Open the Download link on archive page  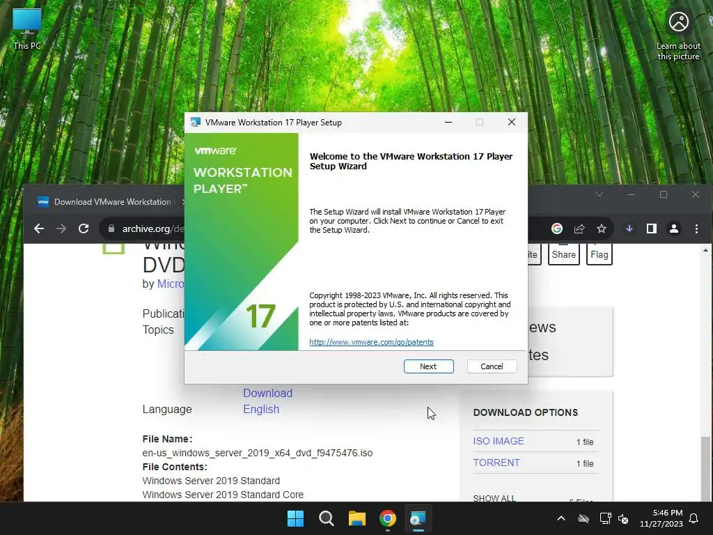(x=267, y=393)
